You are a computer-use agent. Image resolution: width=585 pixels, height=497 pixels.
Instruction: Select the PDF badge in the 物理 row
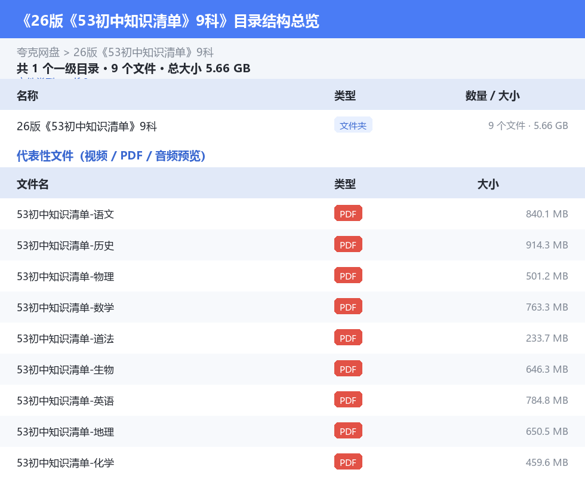pos(348,275)
